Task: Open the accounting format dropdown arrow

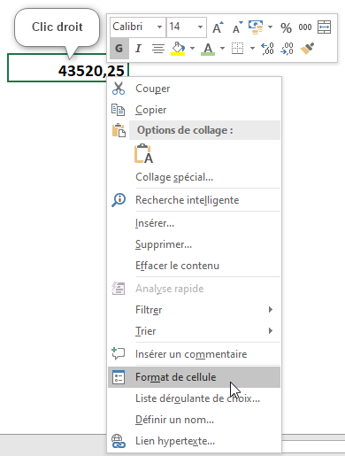Action: click(270, 27)
